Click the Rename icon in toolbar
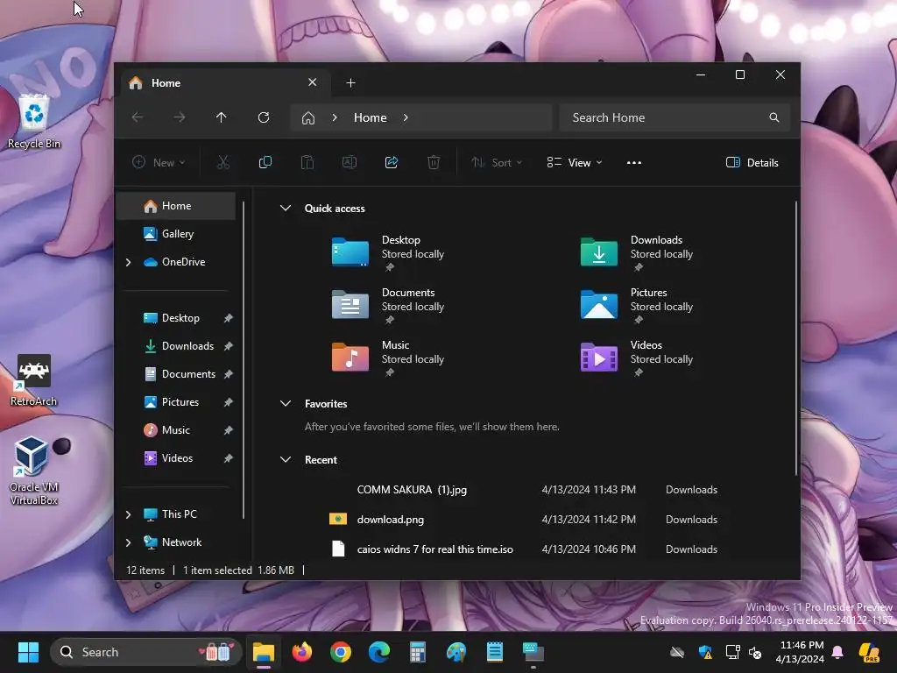Image resolution: width=897 pixels, height=673 pixels. (349, 162)
